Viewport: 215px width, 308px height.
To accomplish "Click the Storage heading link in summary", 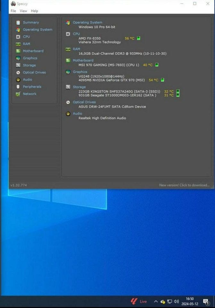I will coord(79,87).
